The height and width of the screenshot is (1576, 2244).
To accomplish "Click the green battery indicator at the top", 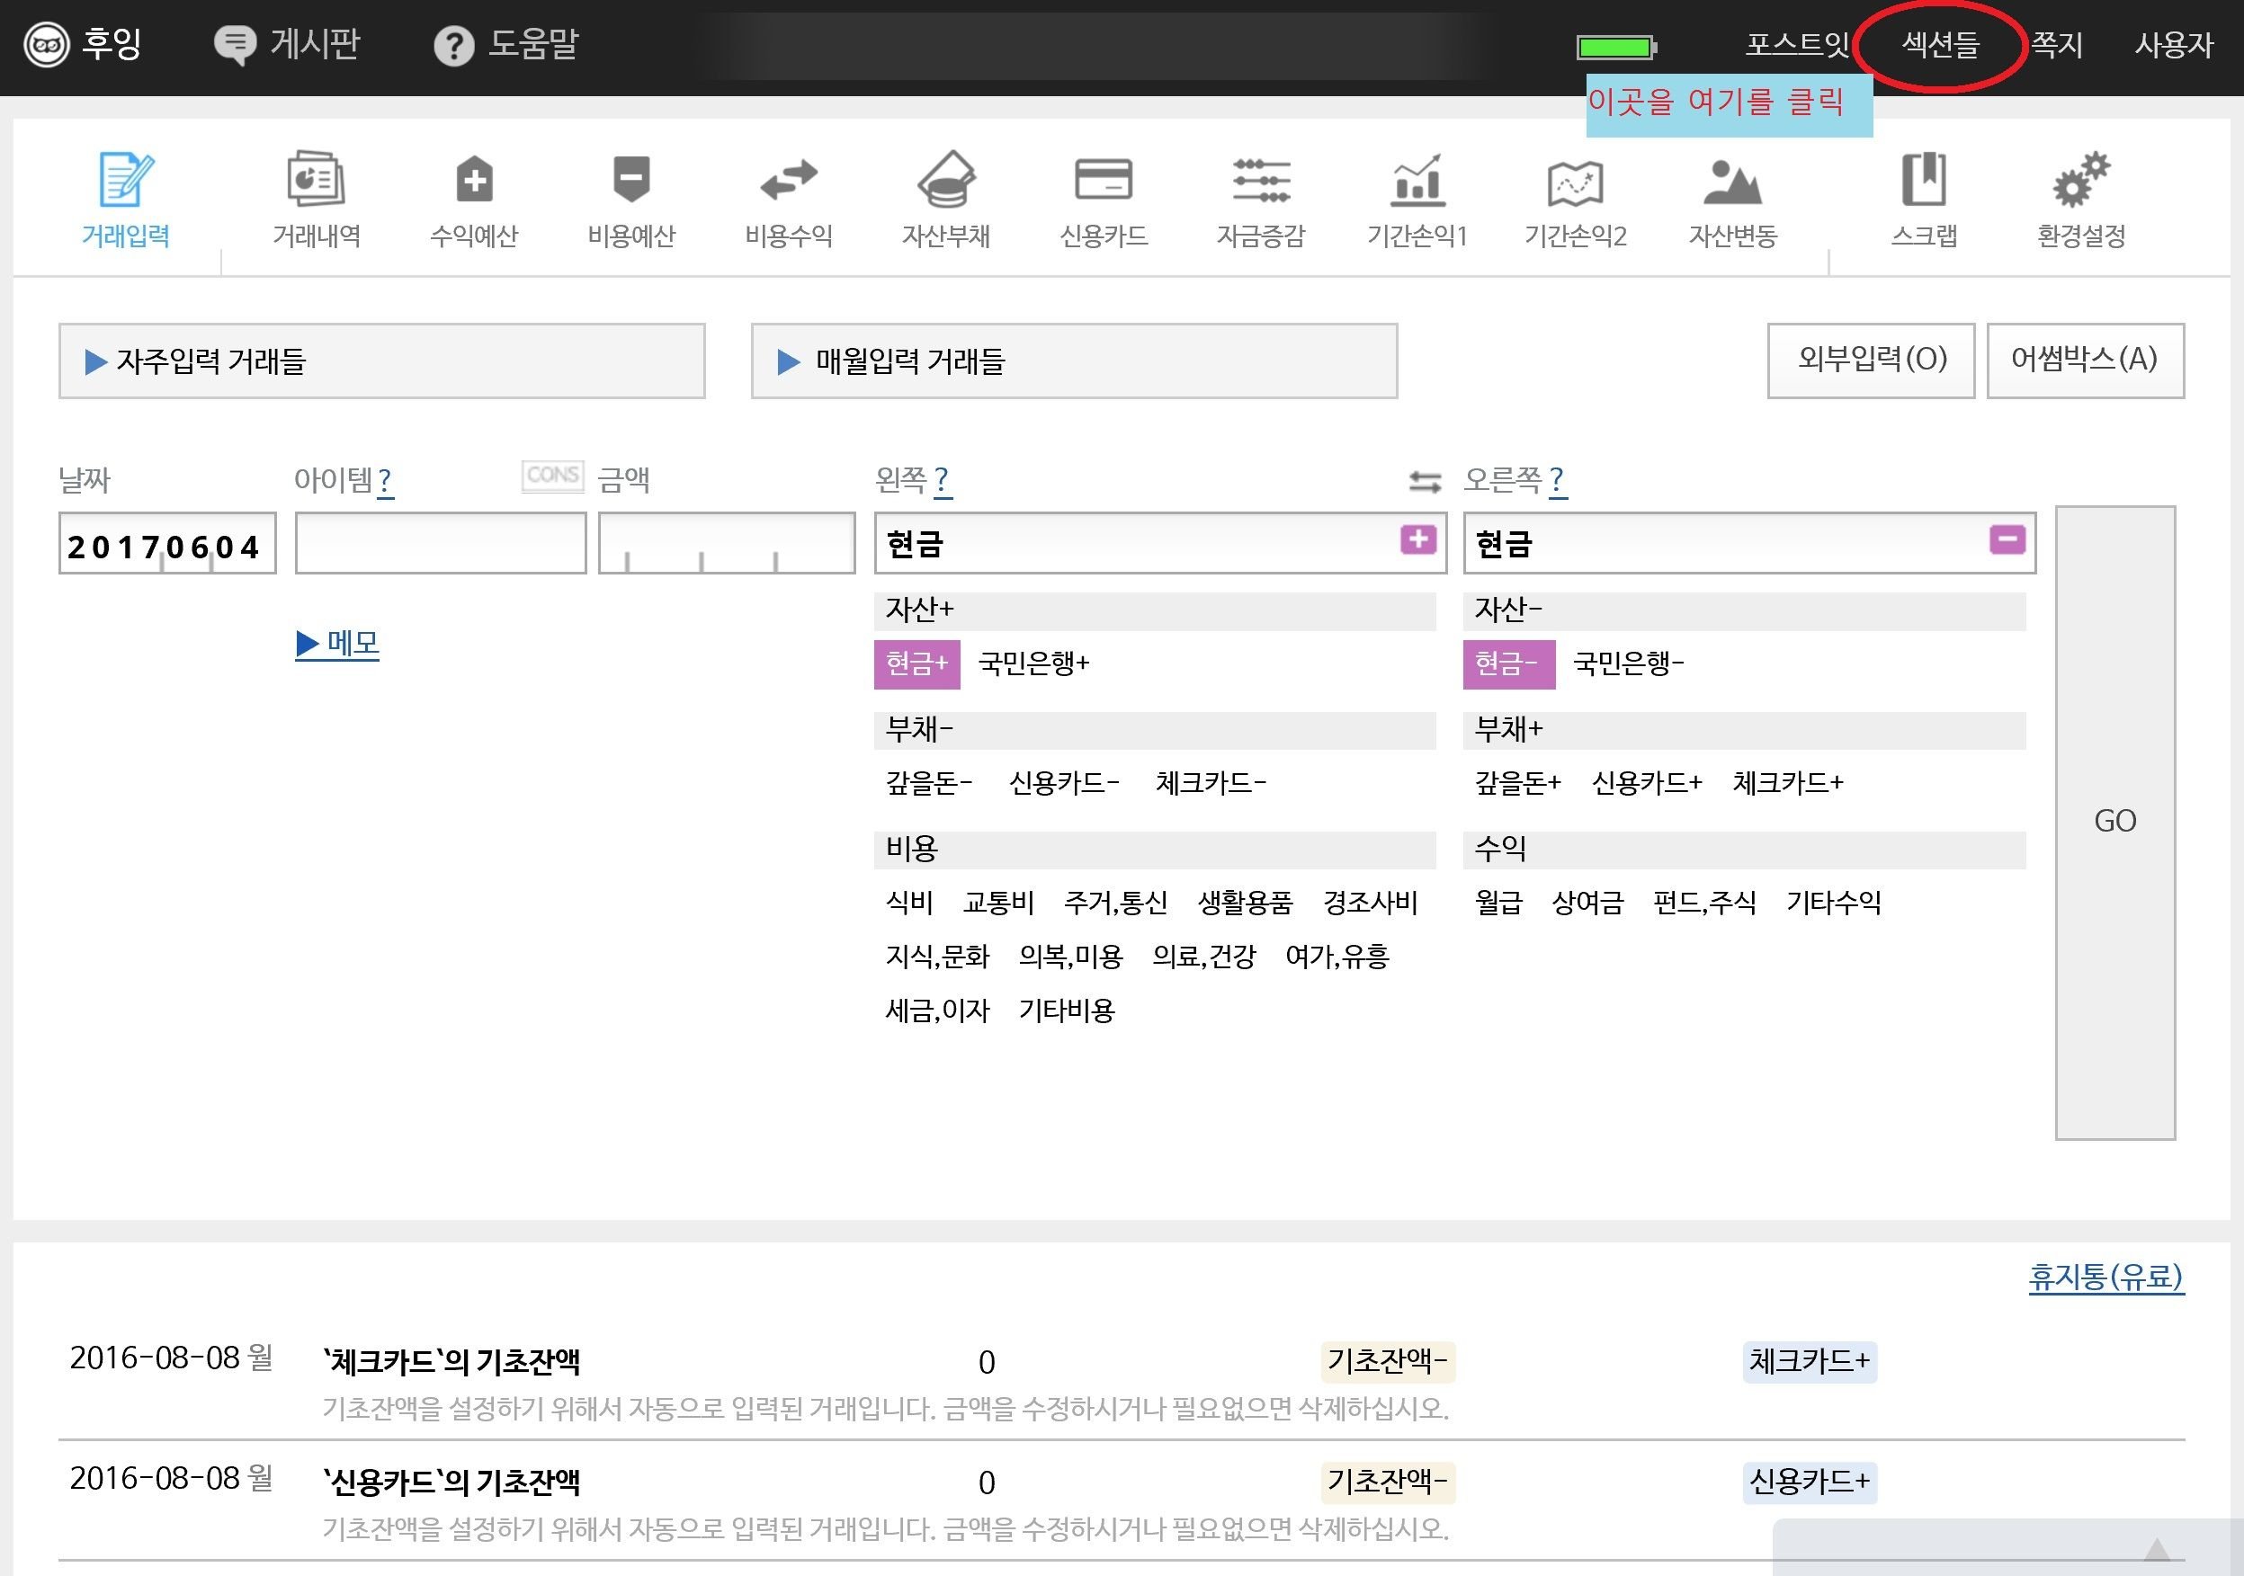I will tap(1616, 45).
